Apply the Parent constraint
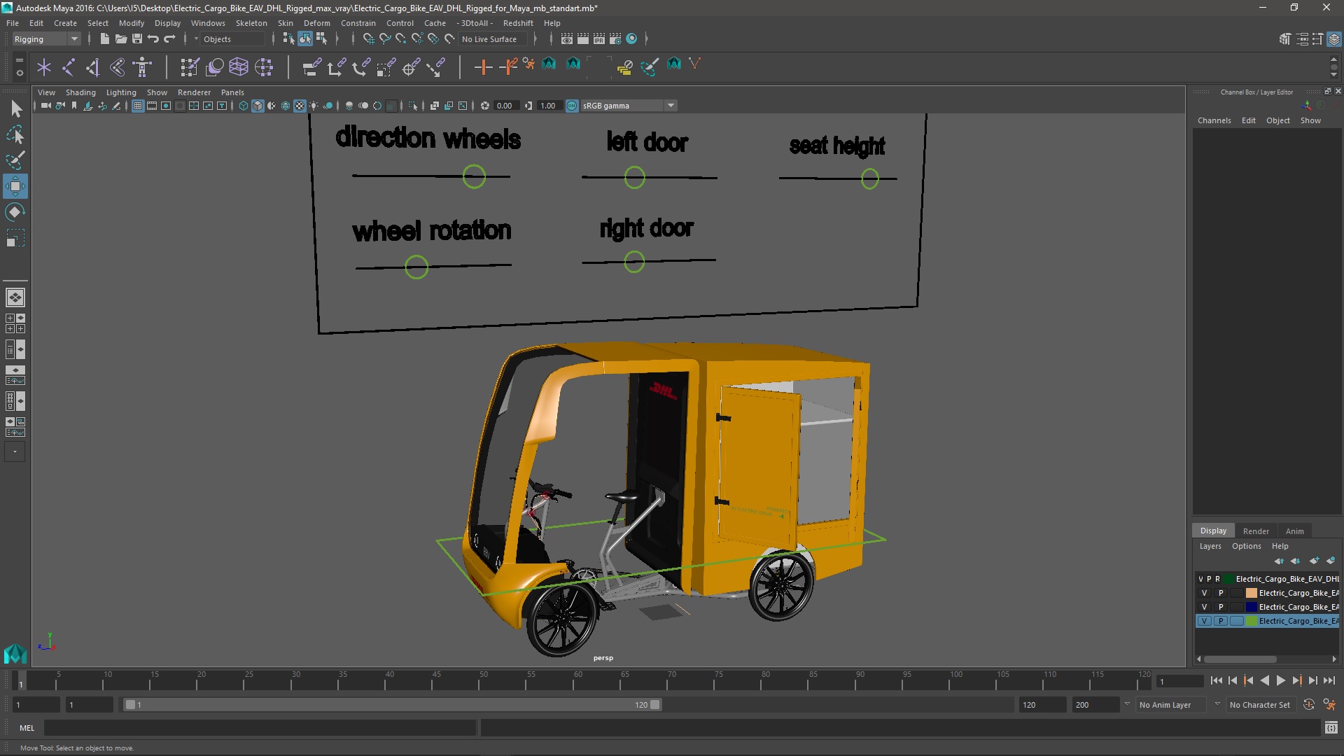Viewport: 1344px width, 756px height. [311, 67]
